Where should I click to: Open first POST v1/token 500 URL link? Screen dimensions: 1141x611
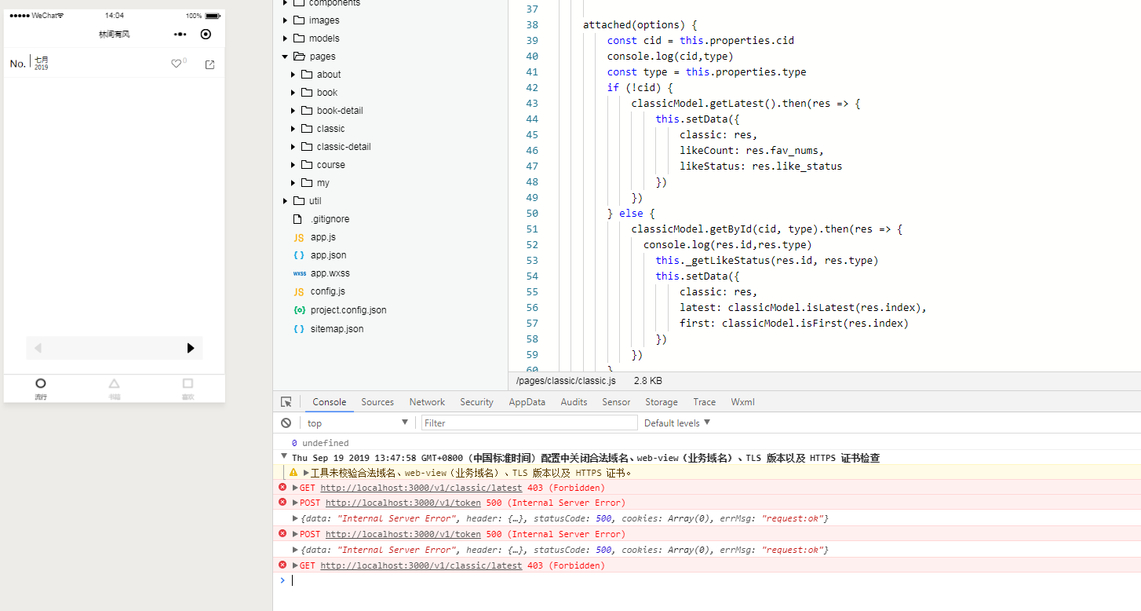click(x=403, y=503)
